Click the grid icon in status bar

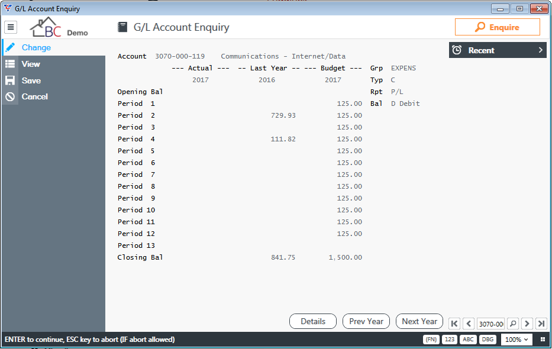point(543,340)
